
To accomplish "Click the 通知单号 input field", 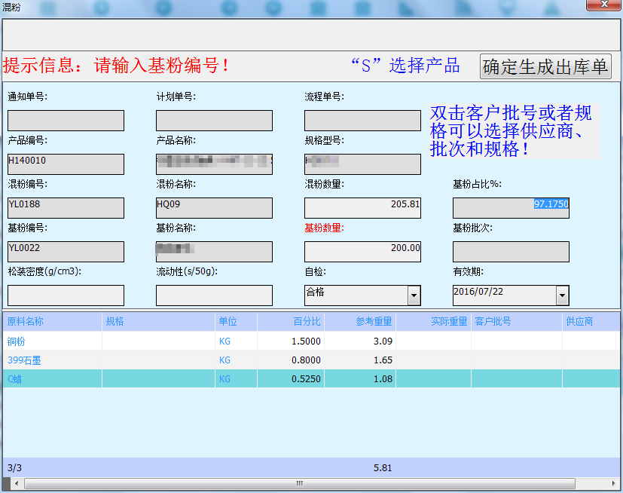I will click(66, 121).
